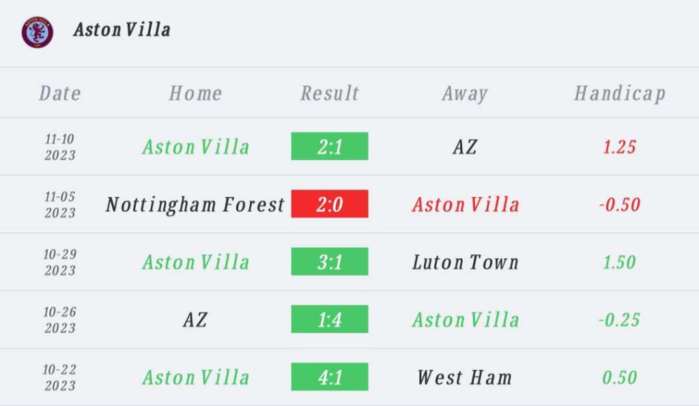This screenshot has height=406, width=699.
Task: Open the red 2:0 result badge
Action: click(330, 204)
